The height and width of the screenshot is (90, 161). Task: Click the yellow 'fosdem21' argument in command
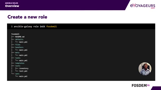52,26
